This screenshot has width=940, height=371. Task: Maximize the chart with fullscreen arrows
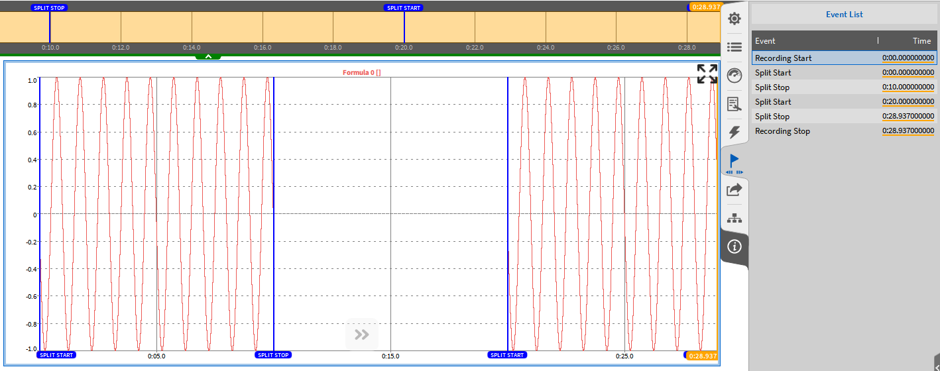point(707,74)
